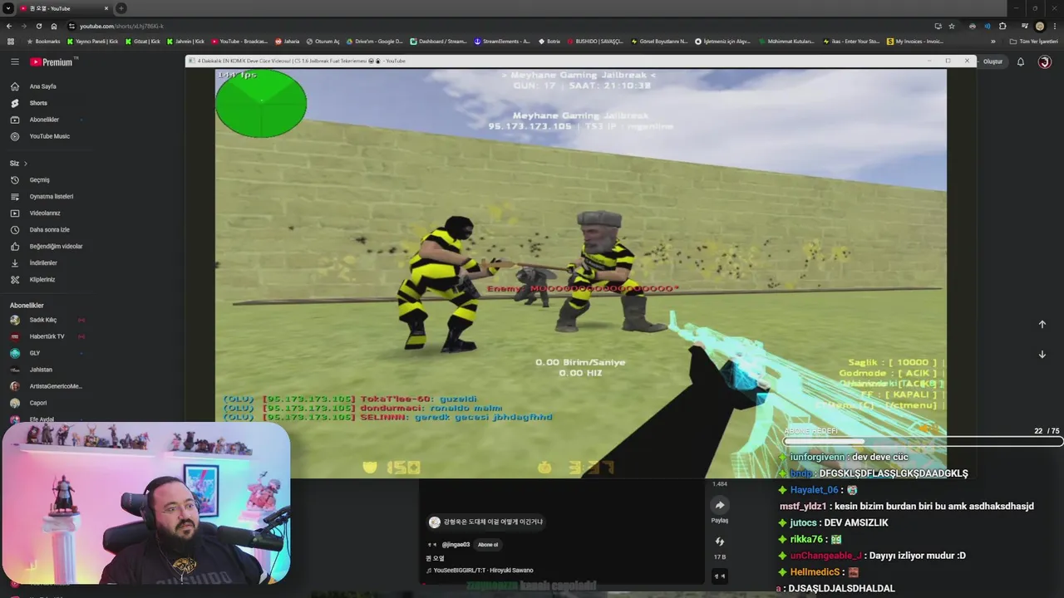Open the browser extensions puzzle icon
This screenshot has width=1064, height=598.
coord(1002,26)
